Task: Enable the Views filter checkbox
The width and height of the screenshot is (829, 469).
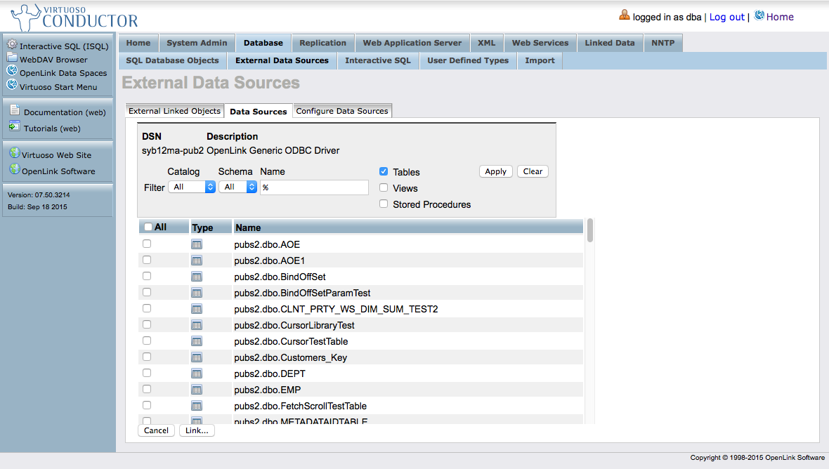Action: click(x=384, y=187)
